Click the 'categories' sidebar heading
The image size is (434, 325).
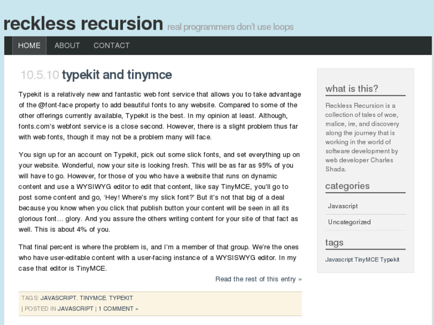click(347, 186)
